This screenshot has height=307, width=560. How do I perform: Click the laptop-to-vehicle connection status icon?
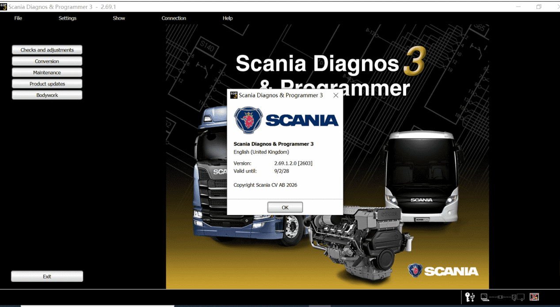coord(503,297)
